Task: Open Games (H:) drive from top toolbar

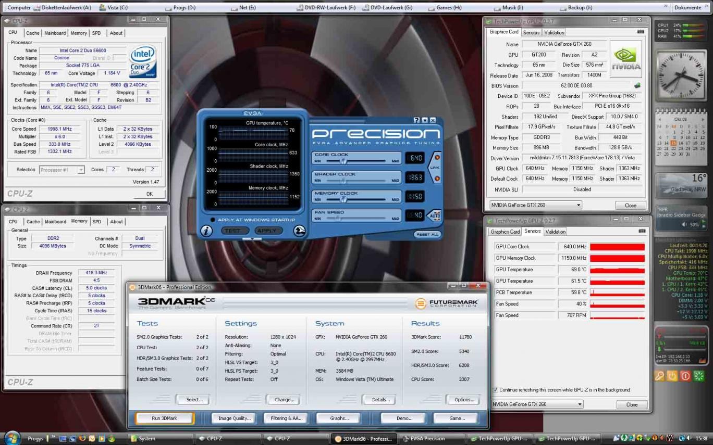Action: tap(445, 8)
